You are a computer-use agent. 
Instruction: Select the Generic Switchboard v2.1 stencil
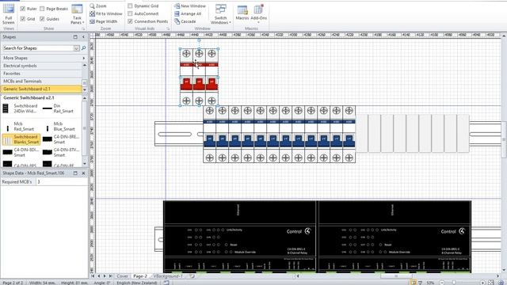(41, 89)
